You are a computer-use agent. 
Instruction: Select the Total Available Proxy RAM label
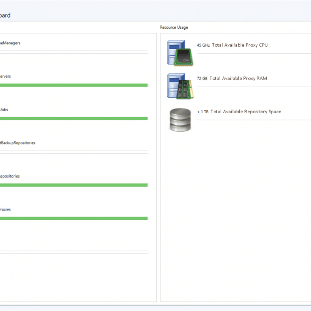pyautogui.click(x=238, y=78)
